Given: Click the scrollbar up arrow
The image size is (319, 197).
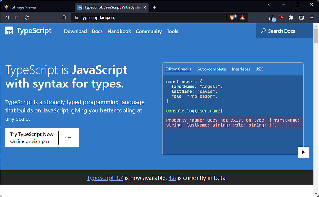Looking at the screenshot, I should 316,26.
